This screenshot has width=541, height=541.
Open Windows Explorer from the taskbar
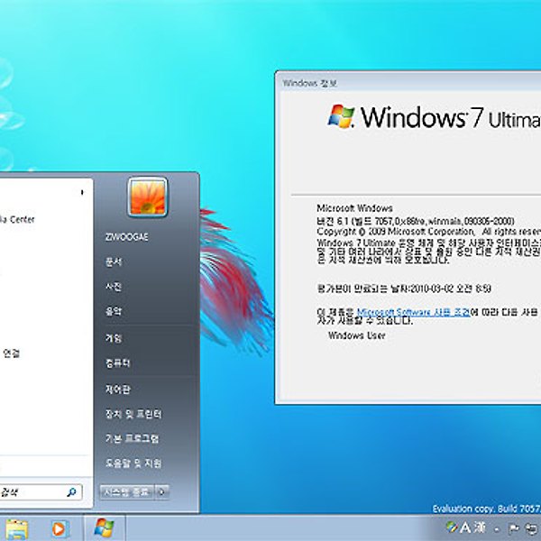click(x=16, y=528)
